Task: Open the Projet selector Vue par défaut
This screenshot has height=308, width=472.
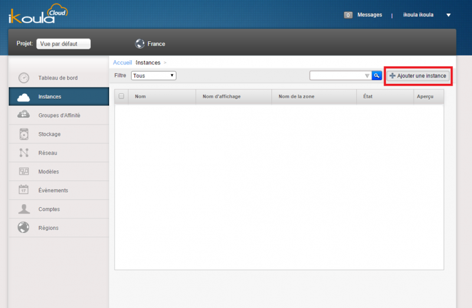Action: pos(64,44)
